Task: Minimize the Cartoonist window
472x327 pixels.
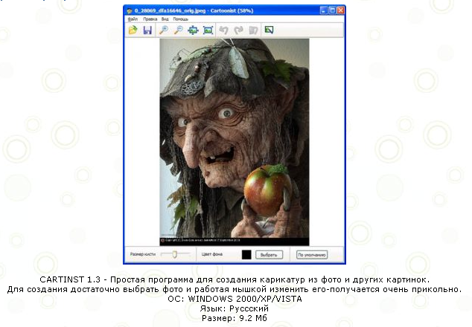Action: 324,10
